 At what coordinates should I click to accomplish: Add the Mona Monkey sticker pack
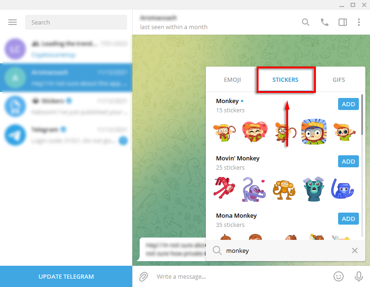pos(348,219)
